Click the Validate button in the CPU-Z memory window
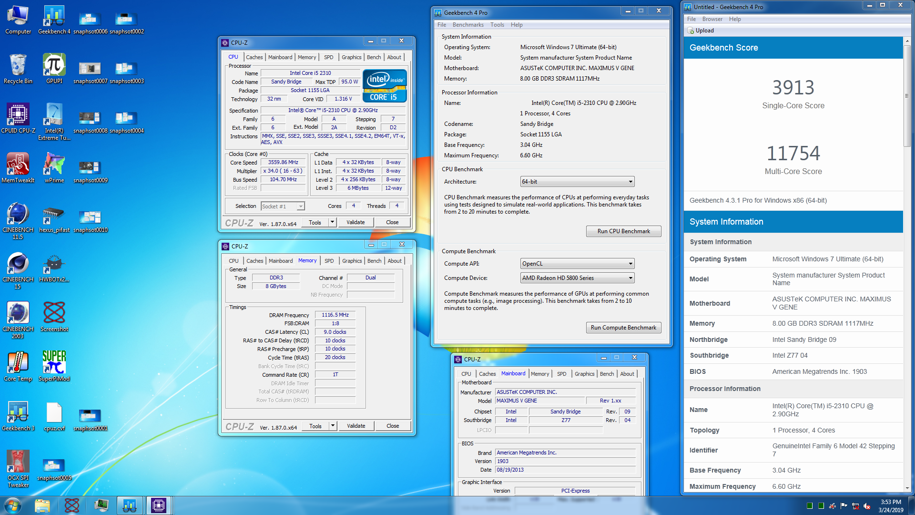The height and width of the screenshot is (515, 915). click(356, 426)
